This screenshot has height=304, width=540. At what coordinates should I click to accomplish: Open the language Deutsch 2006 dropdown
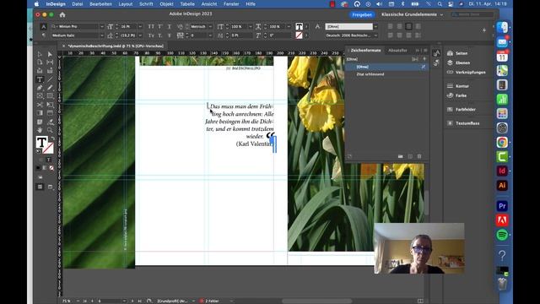coord(375,35)
